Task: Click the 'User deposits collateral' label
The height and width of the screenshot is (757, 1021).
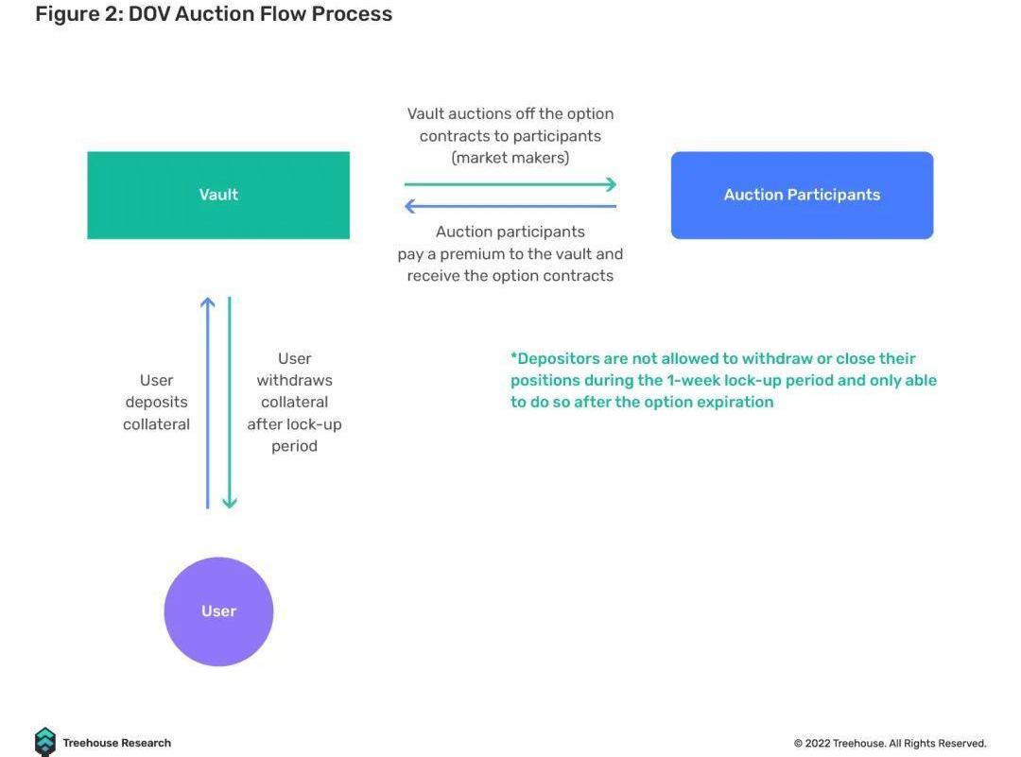Action: click(156, 403)
